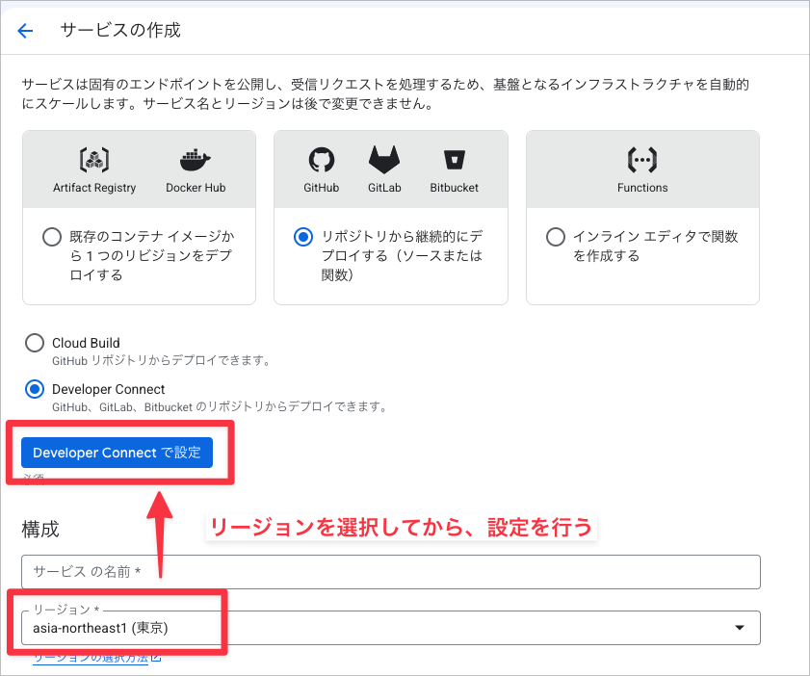The width and height of the screenshot is (810, 676).
Task: Click GitHub リポジトリからデプロイできます description
Action: [x=162, y=360]
